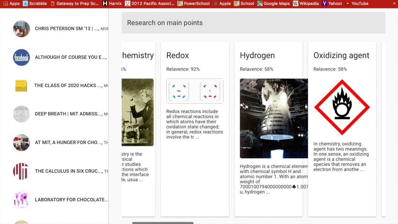
Task: Click the Chemistry card sepia portrait image
Action: (x=137, y=112)
